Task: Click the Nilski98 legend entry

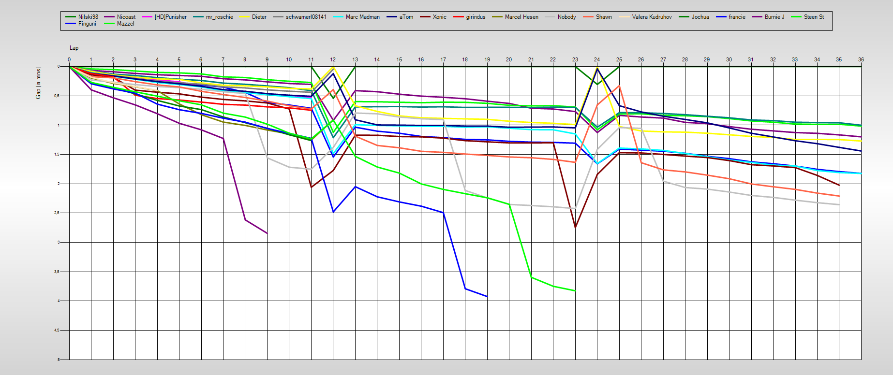Action: (x=88, y=17)
